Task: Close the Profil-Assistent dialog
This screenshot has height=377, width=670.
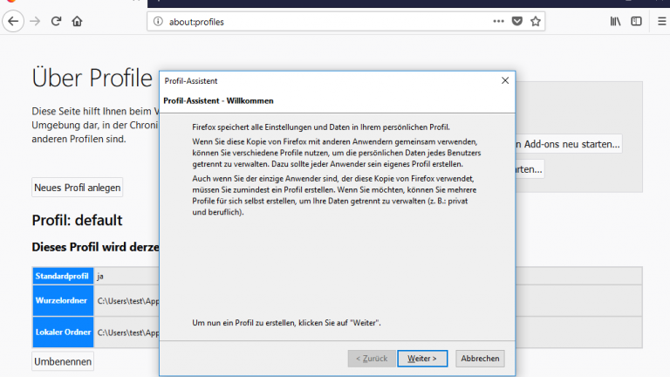Action: (x=504, y=80)
